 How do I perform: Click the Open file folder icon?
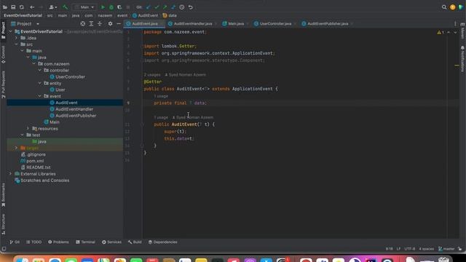pyautogui.click(x=5, y=7)
